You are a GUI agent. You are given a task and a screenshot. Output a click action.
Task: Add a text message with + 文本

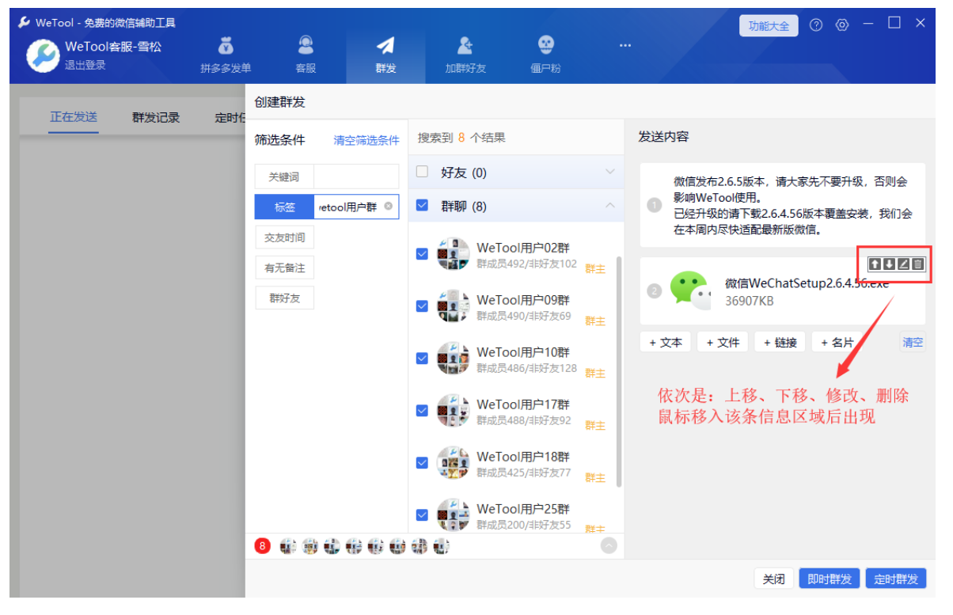point(666,342)
